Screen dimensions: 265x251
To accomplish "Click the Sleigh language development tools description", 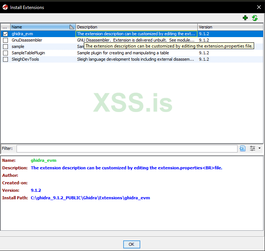I will click(x=136, y=60).
